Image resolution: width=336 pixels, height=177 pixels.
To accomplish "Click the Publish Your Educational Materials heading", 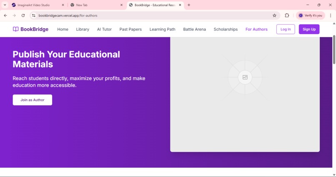I will pyautogui.click(x=66, y=59).
